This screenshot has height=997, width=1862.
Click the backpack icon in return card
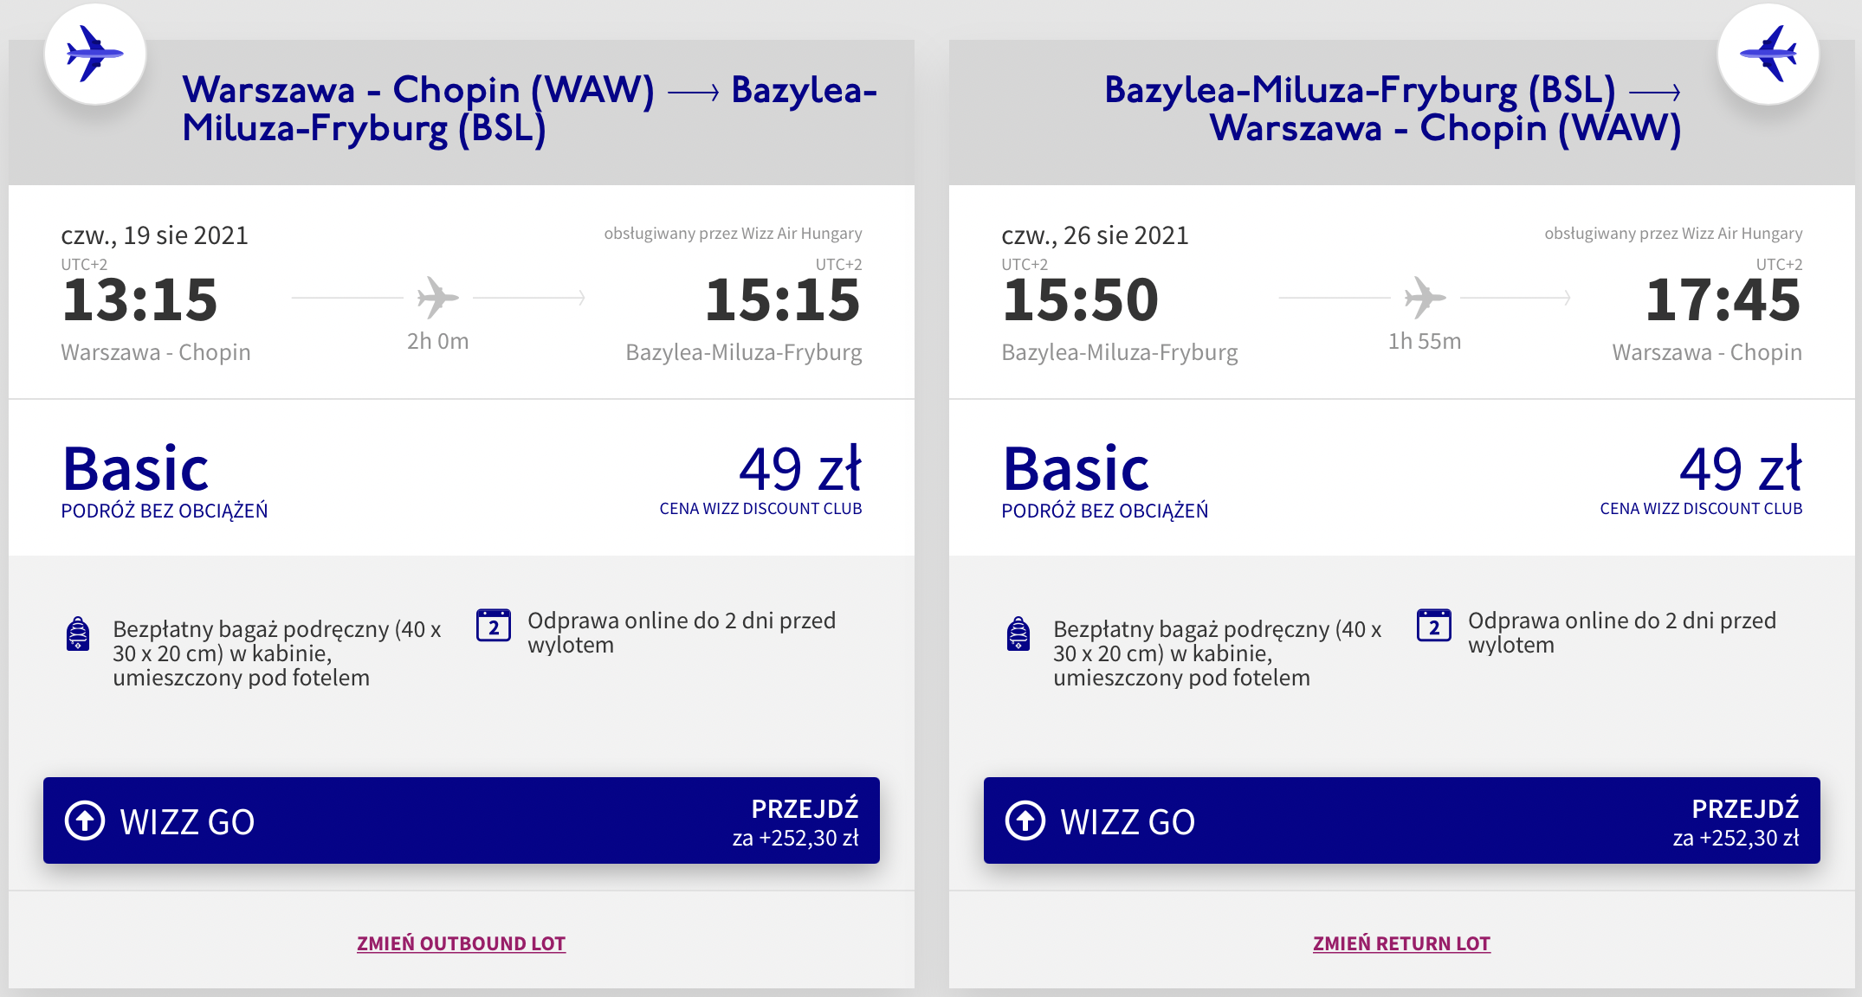click(1018, 634)
